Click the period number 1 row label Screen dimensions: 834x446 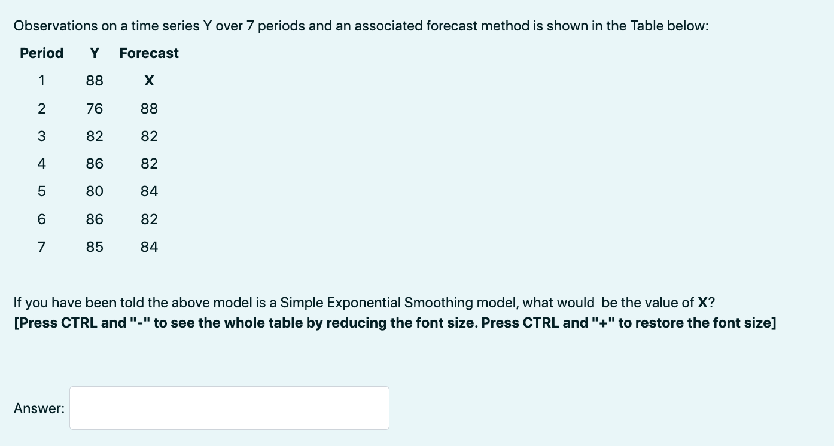[x=41, y=81]
